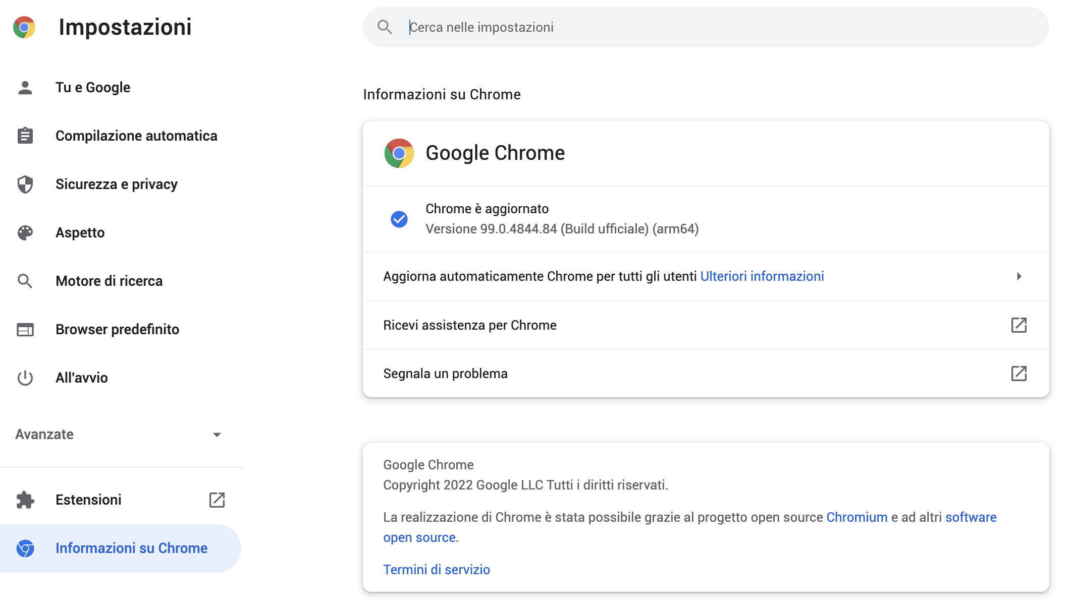Click the person icon beside Tu e Google
The image size is (1071, 614).
tap(25, 88)
